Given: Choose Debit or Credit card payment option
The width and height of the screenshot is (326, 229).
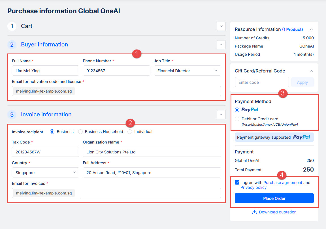Looking at the screenshot, I should [237, 119].
